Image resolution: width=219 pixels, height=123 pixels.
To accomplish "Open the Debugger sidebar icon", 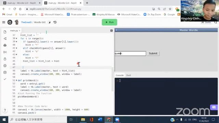I will pyautogui.click(x=5, y=52).
